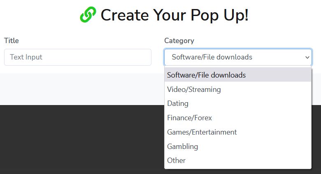Choose the Games/Entertainment option
321x174 pixels.
pos(202,132)
